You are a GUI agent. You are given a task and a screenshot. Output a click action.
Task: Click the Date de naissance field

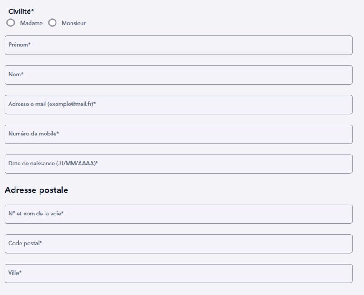(178, 164)
